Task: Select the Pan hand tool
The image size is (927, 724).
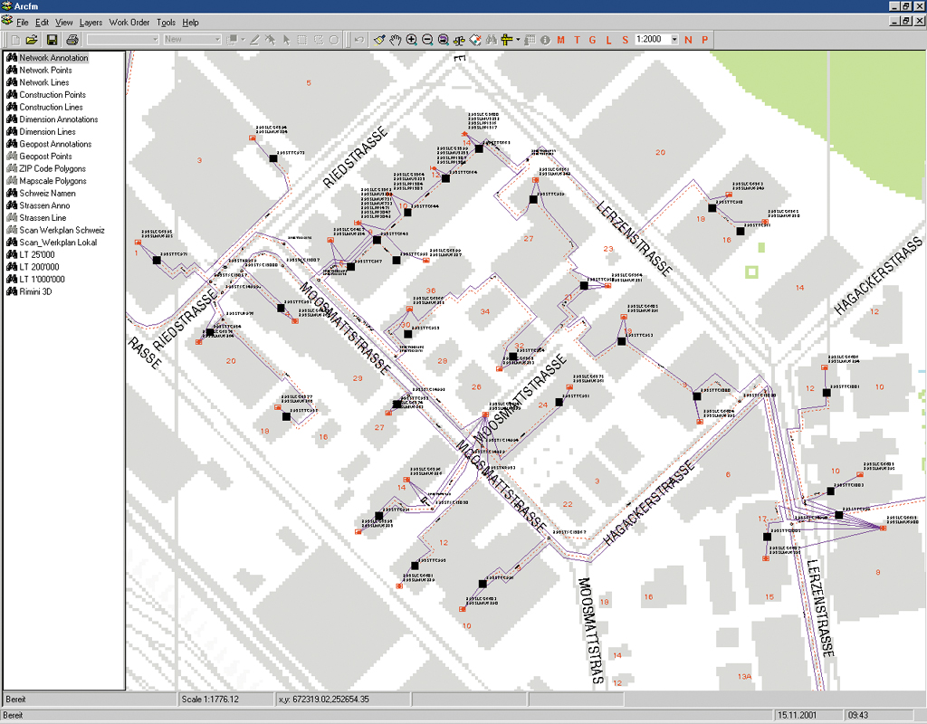Action: [396, 40]
